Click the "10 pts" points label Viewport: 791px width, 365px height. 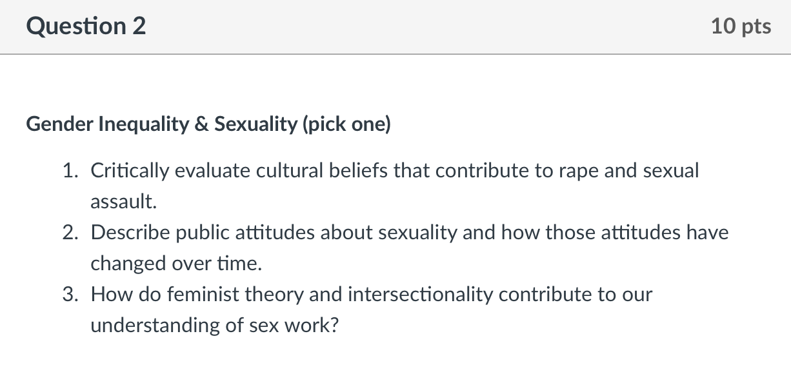coord(741,26)
